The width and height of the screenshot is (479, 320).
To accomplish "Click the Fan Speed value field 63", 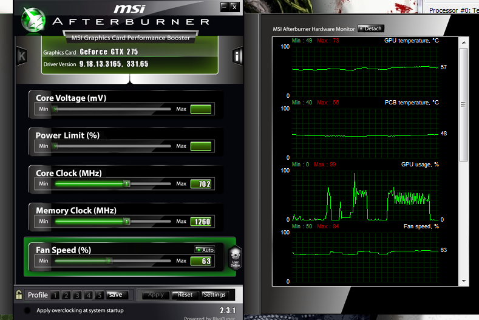I will point(201,261).
